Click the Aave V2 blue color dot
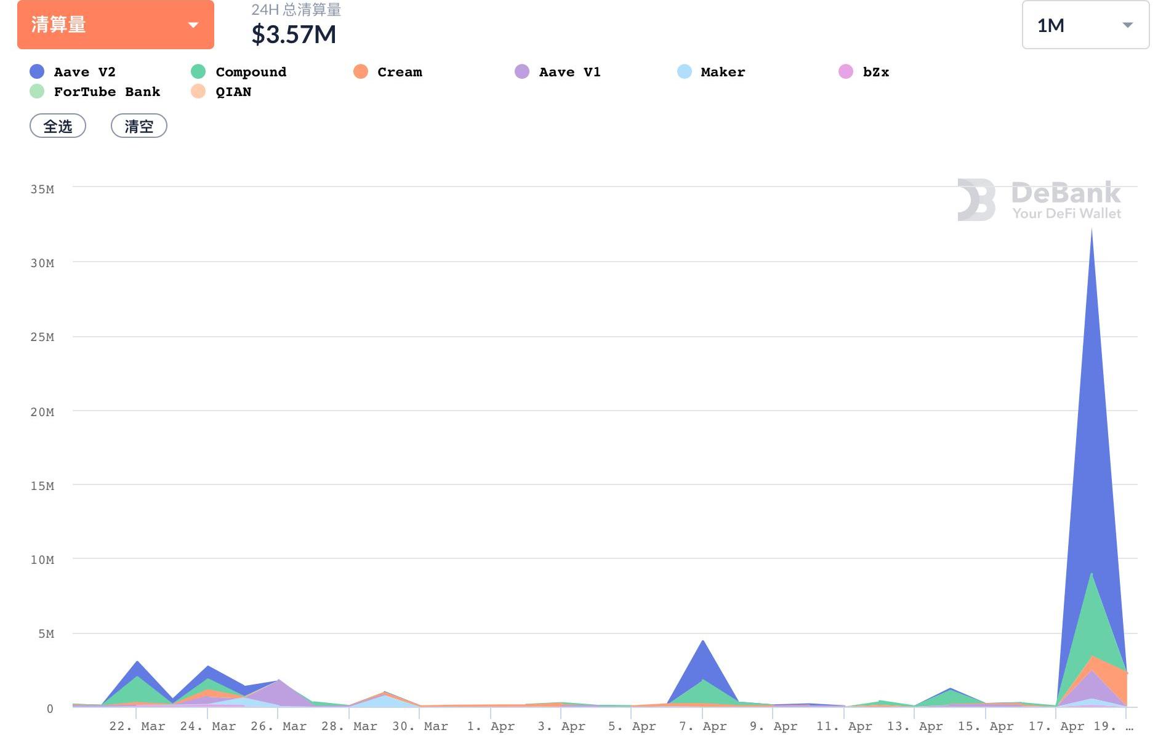Viewport: 1166px width, 735px height. pyautogui.click(x=37, y=71)
